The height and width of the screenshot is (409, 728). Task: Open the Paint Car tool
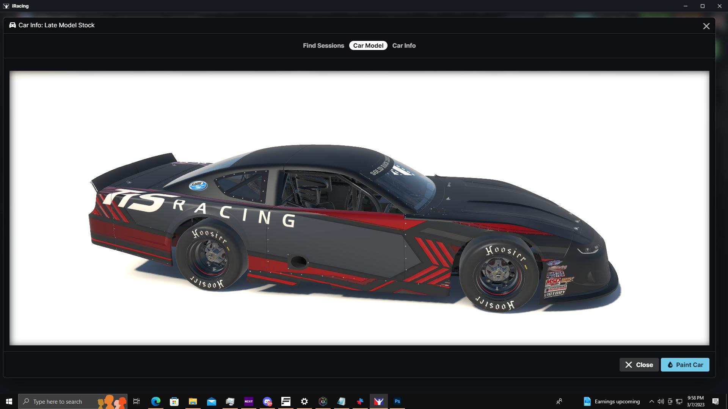click(x=685, y=365)
